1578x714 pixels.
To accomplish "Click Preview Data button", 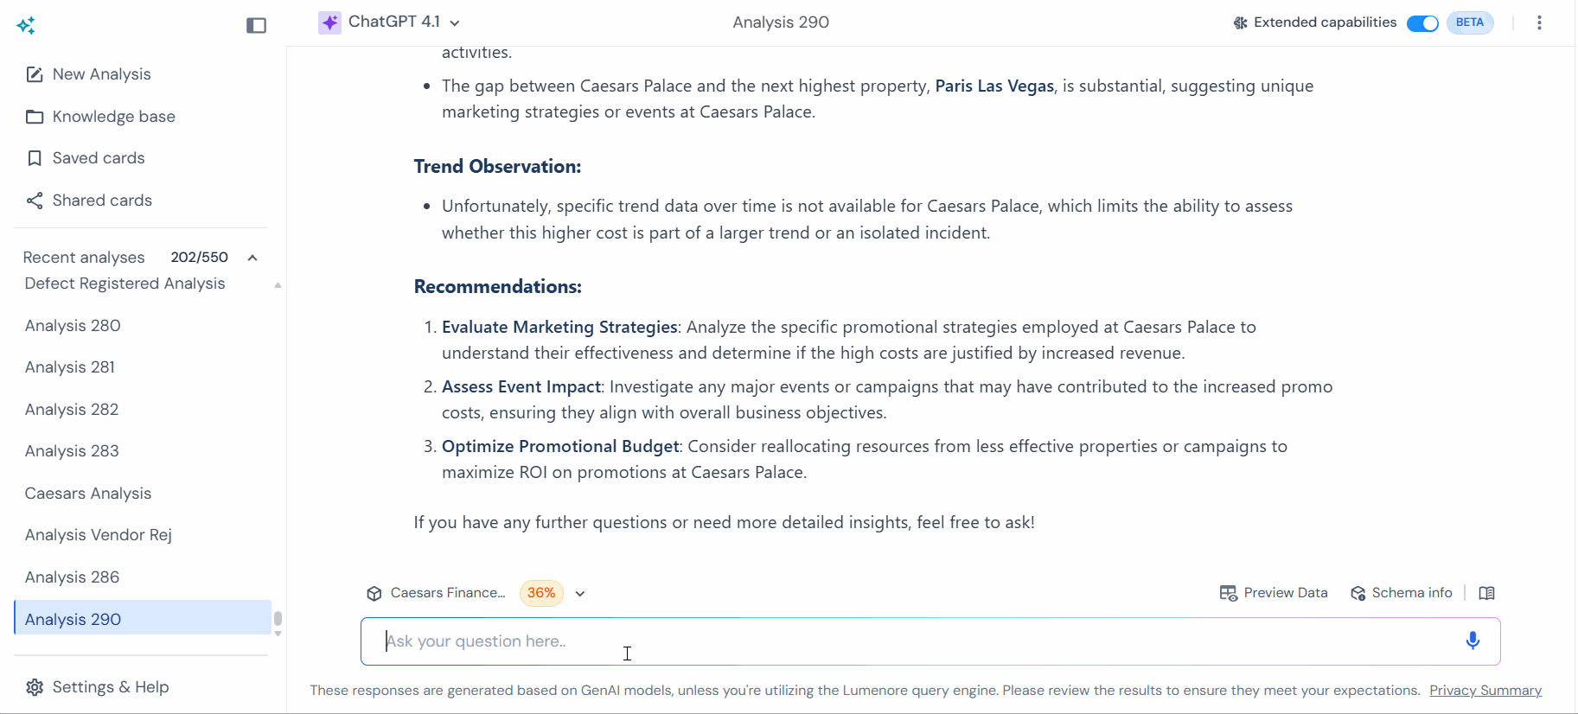I will (1274, 593).
